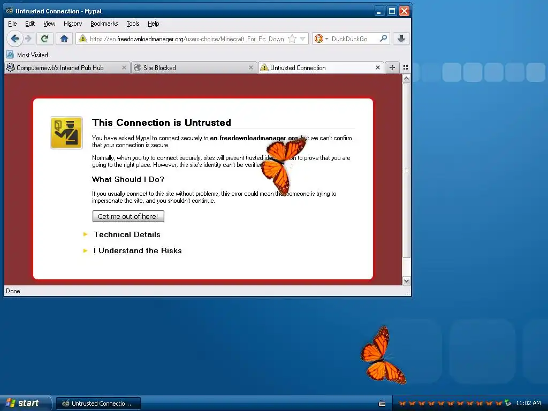The image size is (548, 411).
Task: Expand the Technical Details section
Action: [127, 234]
